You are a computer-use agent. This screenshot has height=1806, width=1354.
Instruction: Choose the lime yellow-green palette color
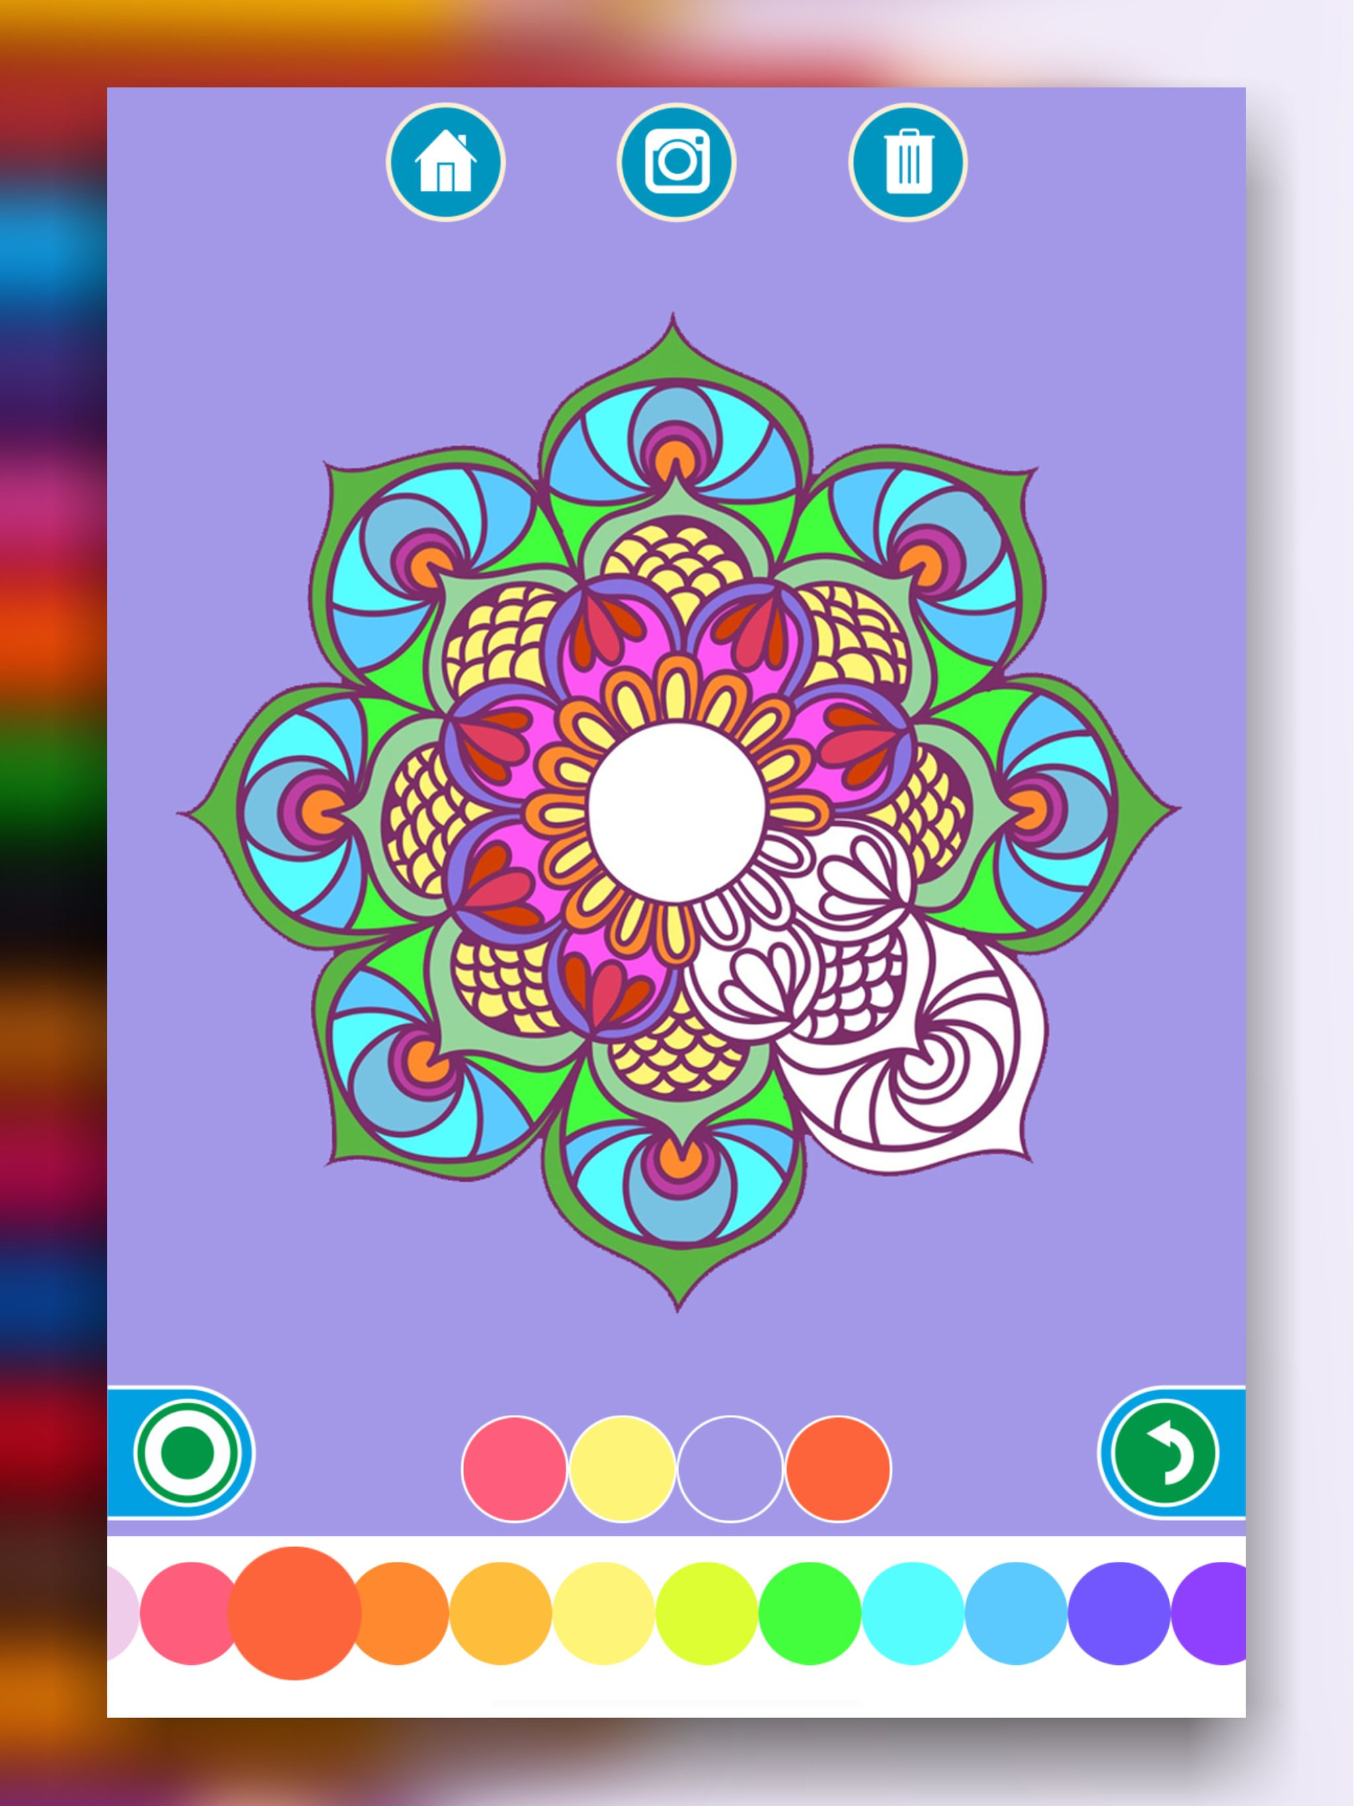click(706, 1614)
